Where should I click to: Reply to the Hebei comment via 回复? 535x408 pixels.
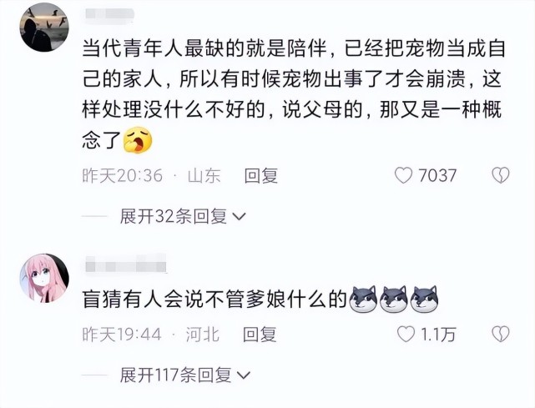(260, 335)
